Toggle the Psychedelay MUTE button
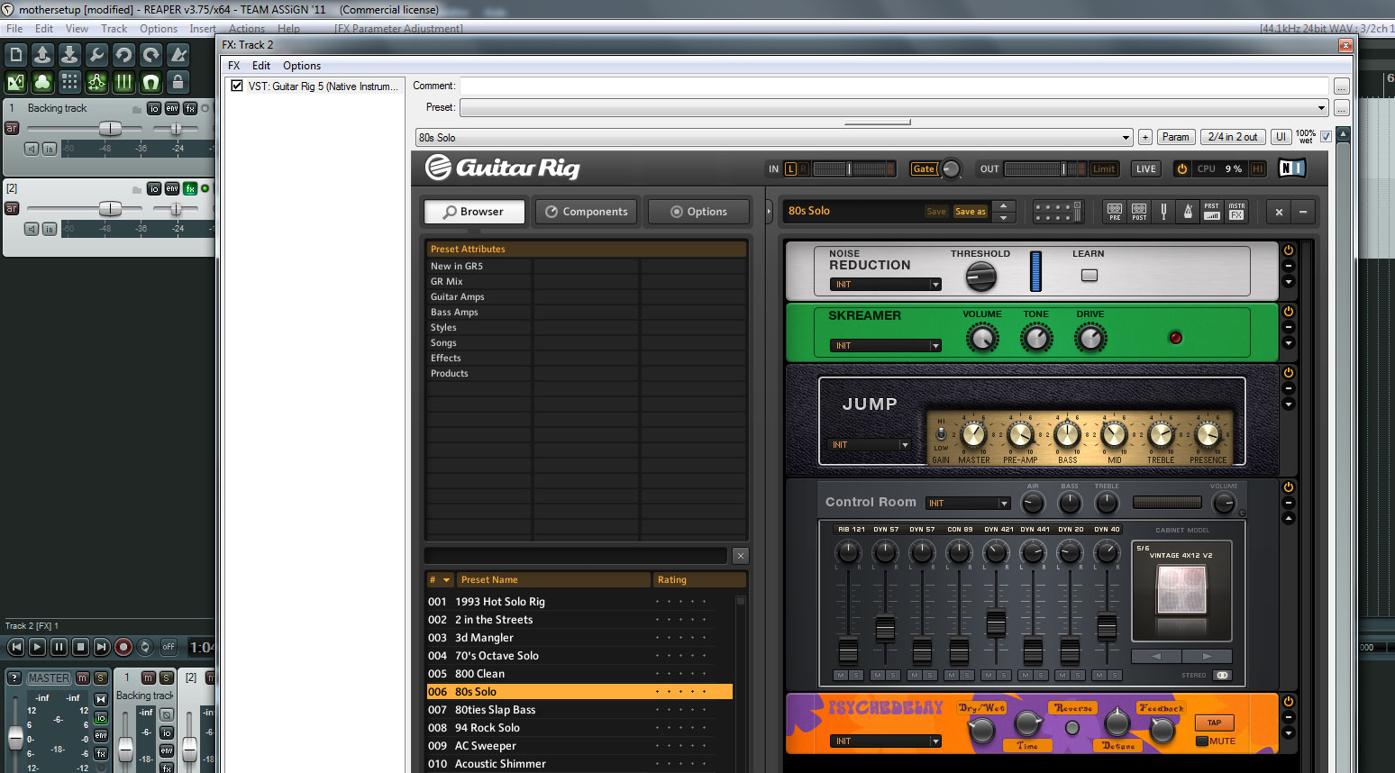The height and width of the screenshot is (773, 1395). [1202, 741]
